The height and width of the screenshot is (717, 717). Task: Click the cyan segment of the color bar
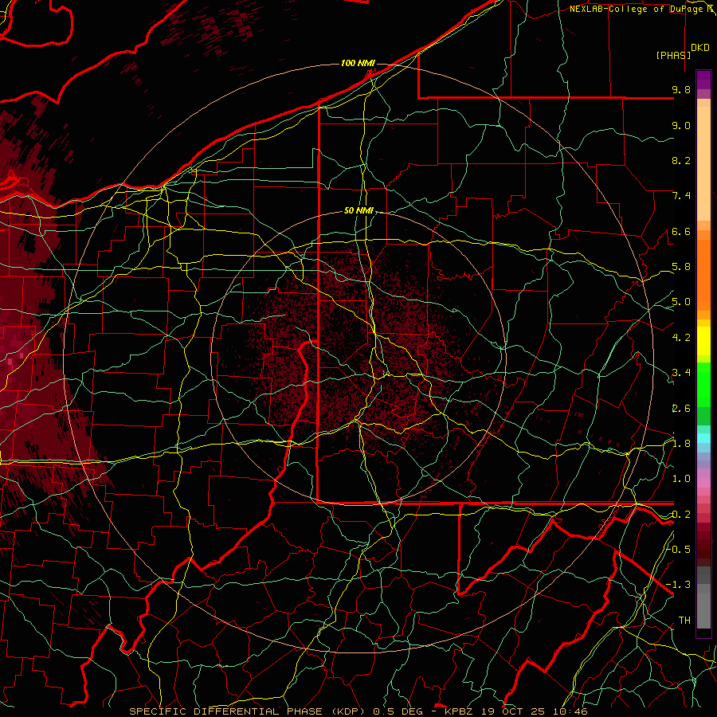(x=703, y=438)
